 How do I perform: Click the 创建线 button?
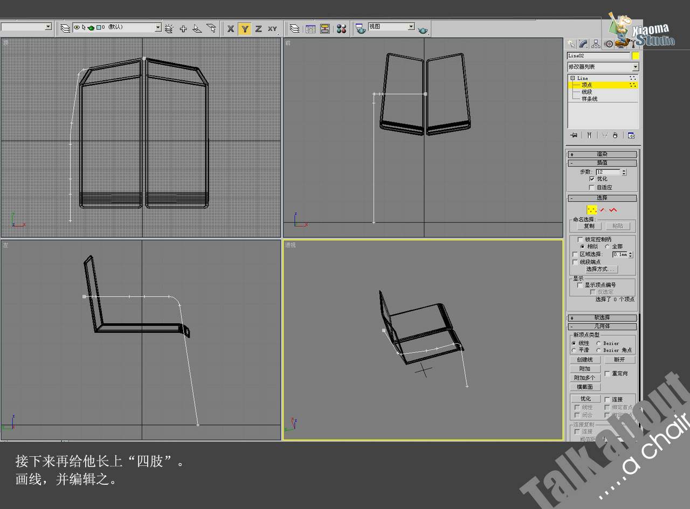coord(585,360)
